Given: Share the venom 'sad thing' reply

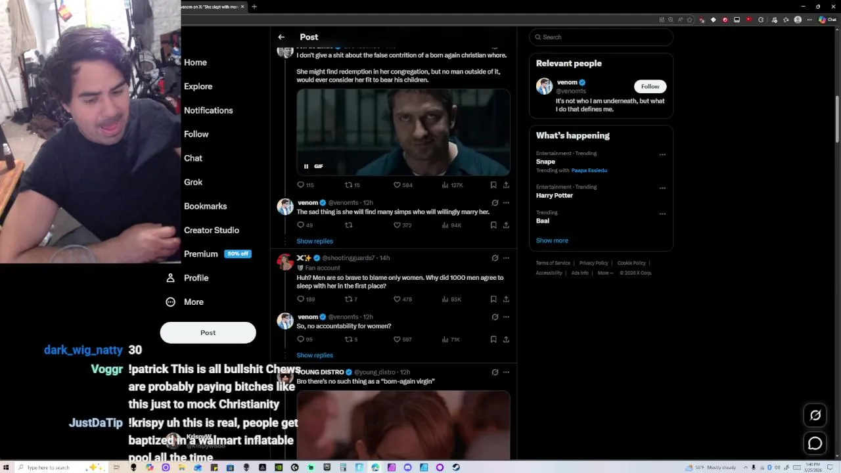Looking at the screenshot, I should tap(506, 225).
